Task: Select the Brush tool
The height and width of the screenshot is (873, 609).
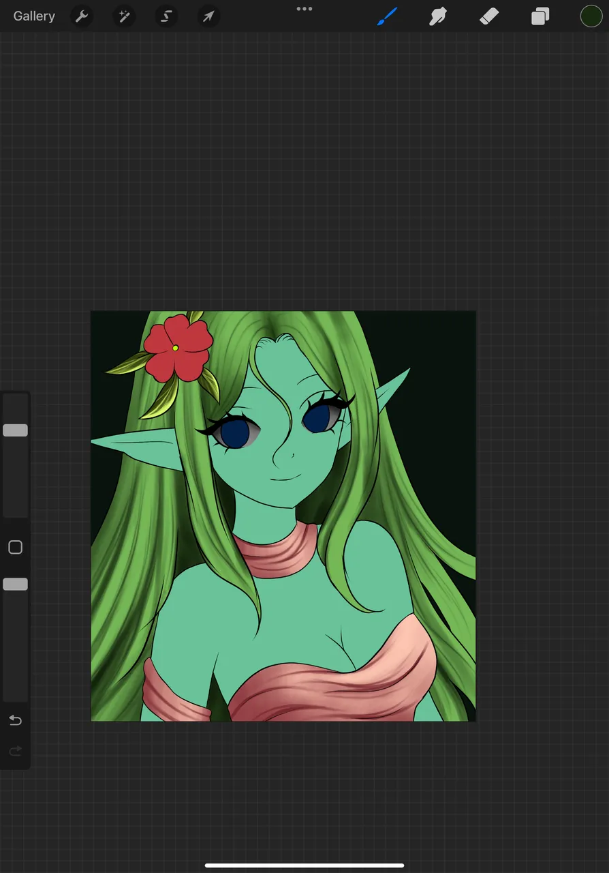Action: click(387, 16)
